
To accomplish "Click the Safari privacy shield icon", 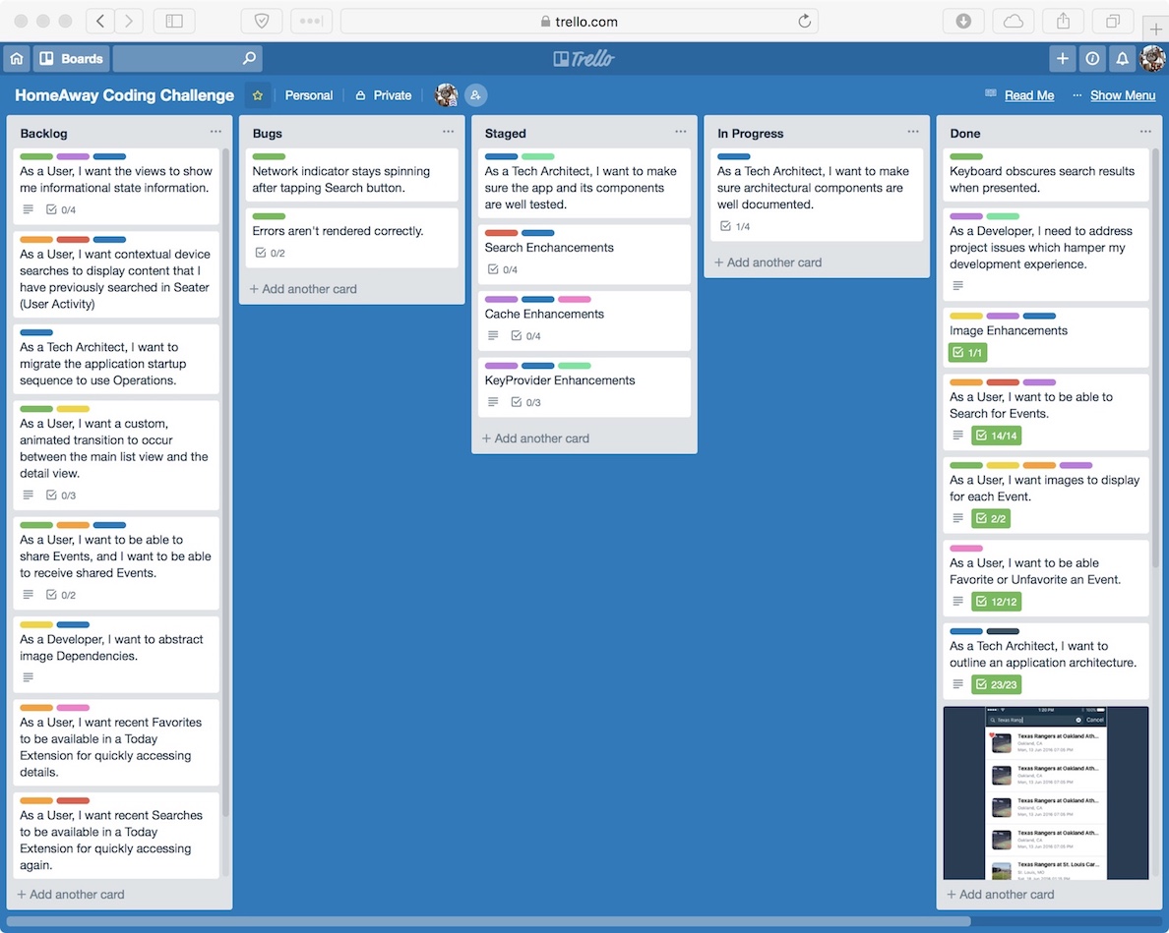I will [262, 21].
